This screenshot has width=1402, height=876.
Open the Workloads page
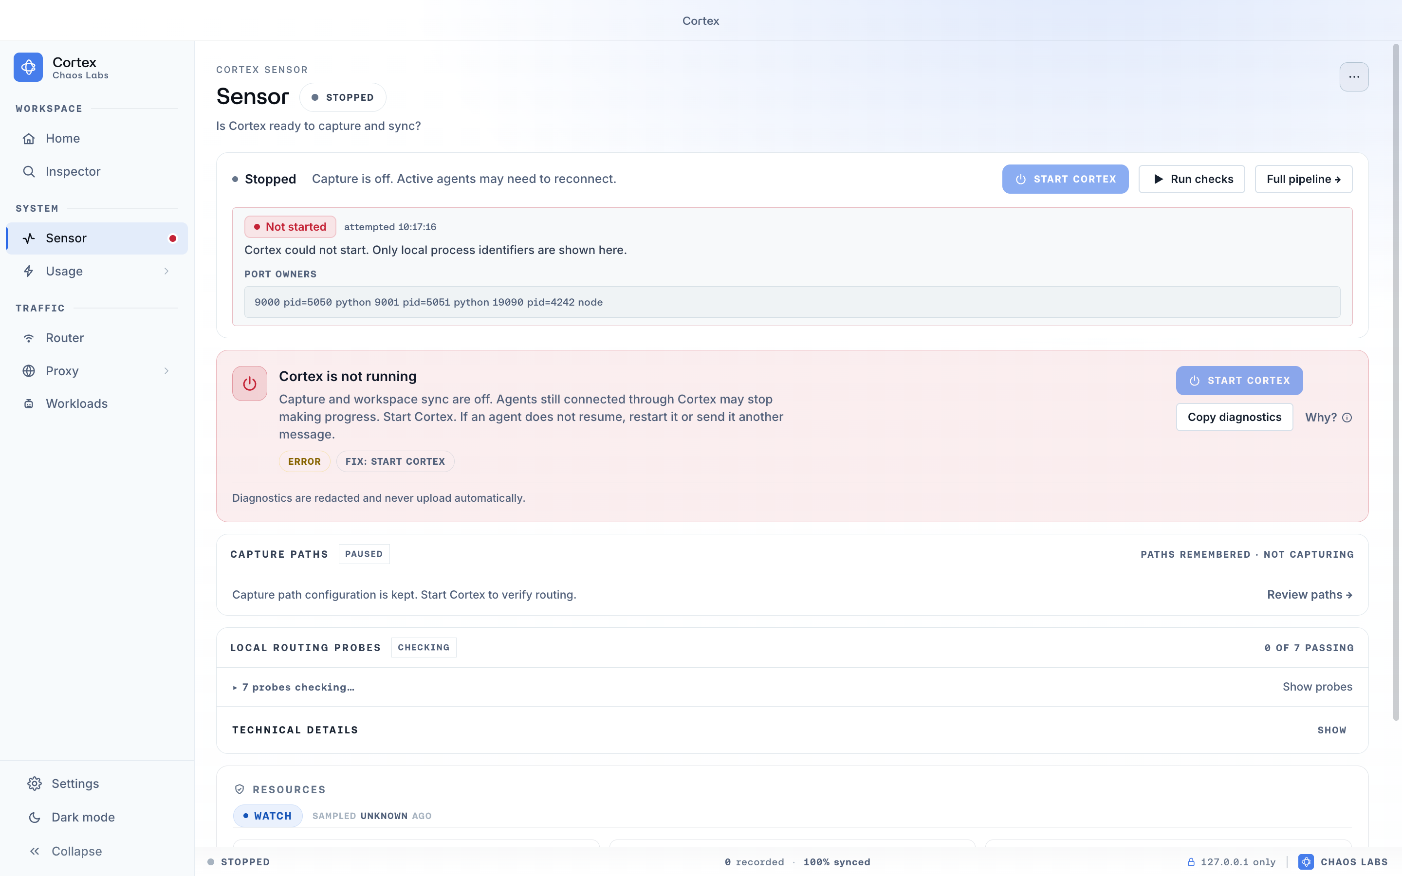pyautogui.click(x=97, y=404)
